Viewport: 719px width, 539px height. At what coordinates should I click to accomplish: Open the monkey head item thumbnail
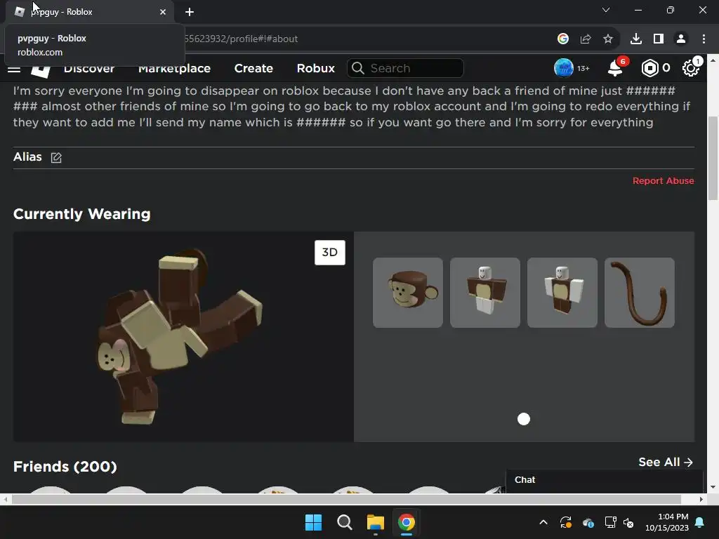408,293
